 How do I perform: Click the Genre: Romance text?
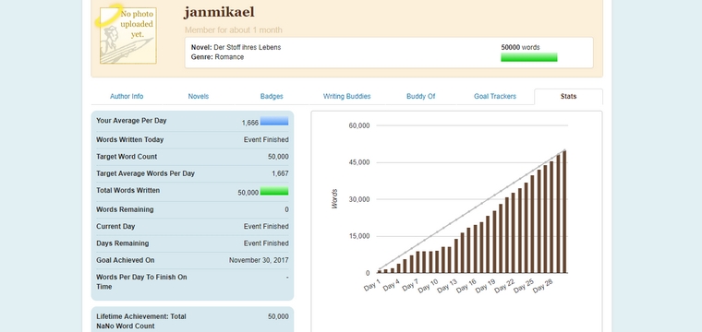[x=218, y=57]
